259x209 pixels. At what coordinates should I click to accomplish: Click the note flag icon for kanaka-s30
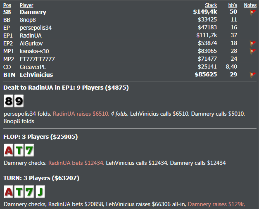[253, 51]
